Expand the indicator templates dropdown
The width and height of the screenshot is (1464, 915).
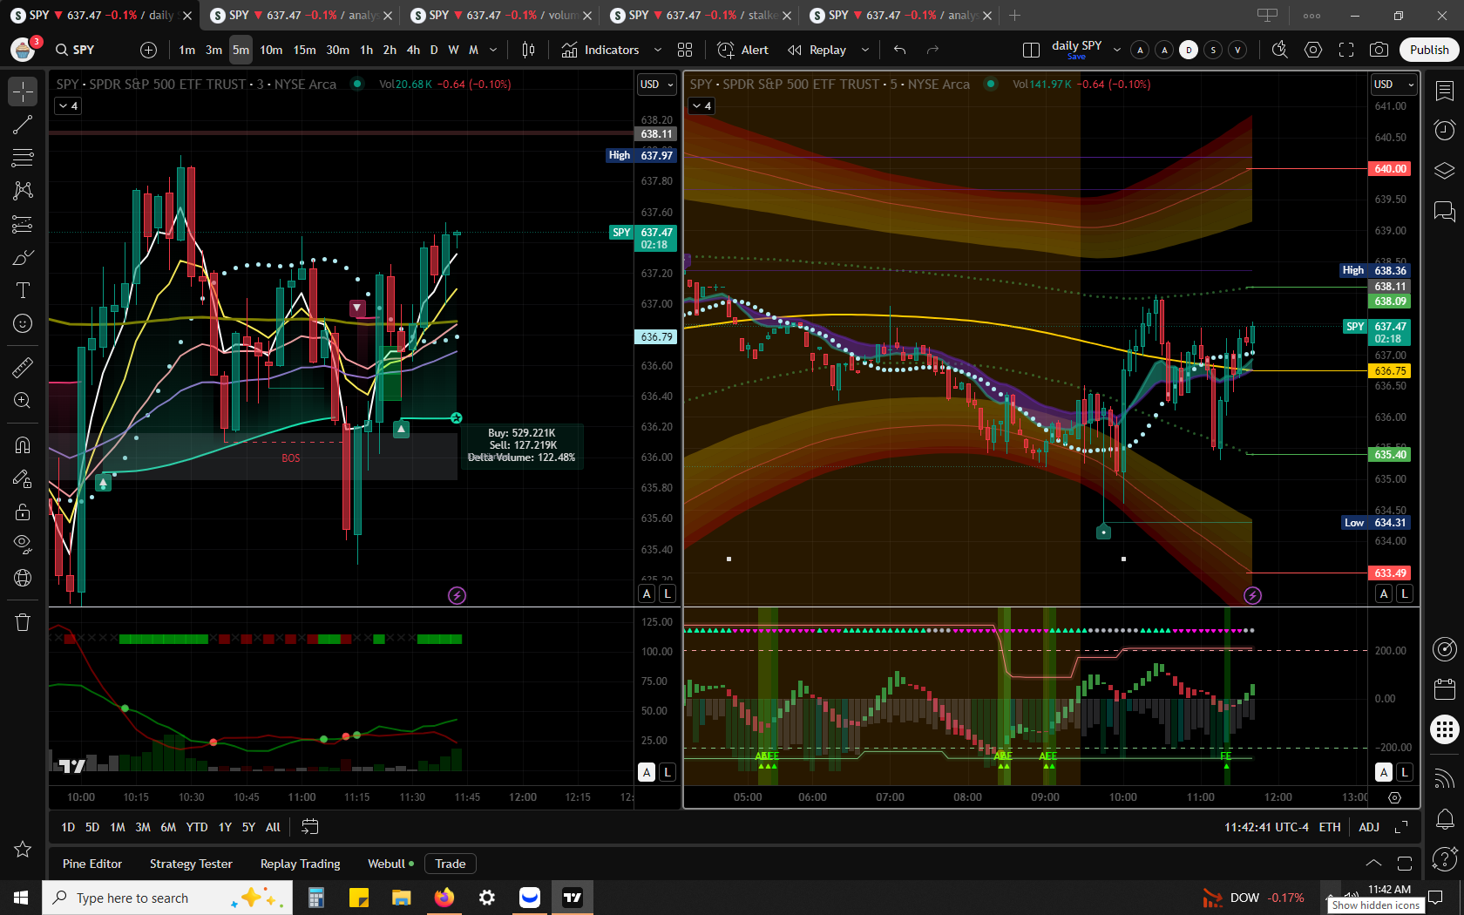click(x=658, y=50)
